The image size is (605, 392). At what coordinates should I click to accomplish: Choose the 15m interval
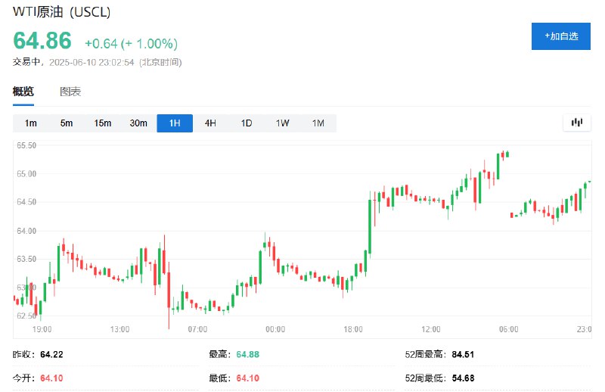[103, 123]
